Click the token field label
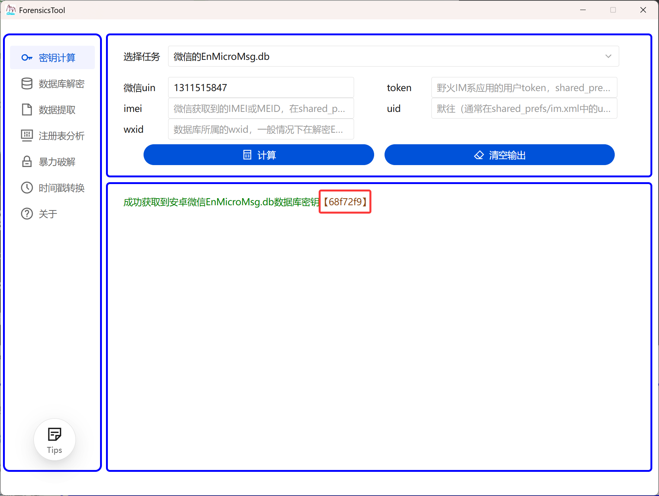The image size is (659, 496). (399, 88)
